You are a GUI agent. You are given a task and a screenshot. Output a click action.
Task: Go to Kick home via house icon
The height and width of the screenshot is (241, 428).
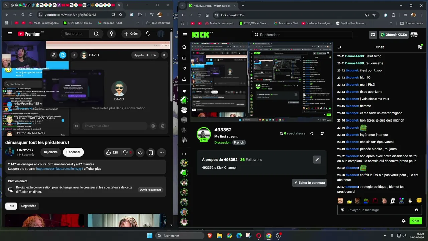pyautogui.click(x=184, y=47)
